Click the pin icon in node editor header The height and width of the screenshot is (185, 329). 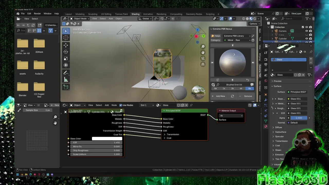click(191, 105)
